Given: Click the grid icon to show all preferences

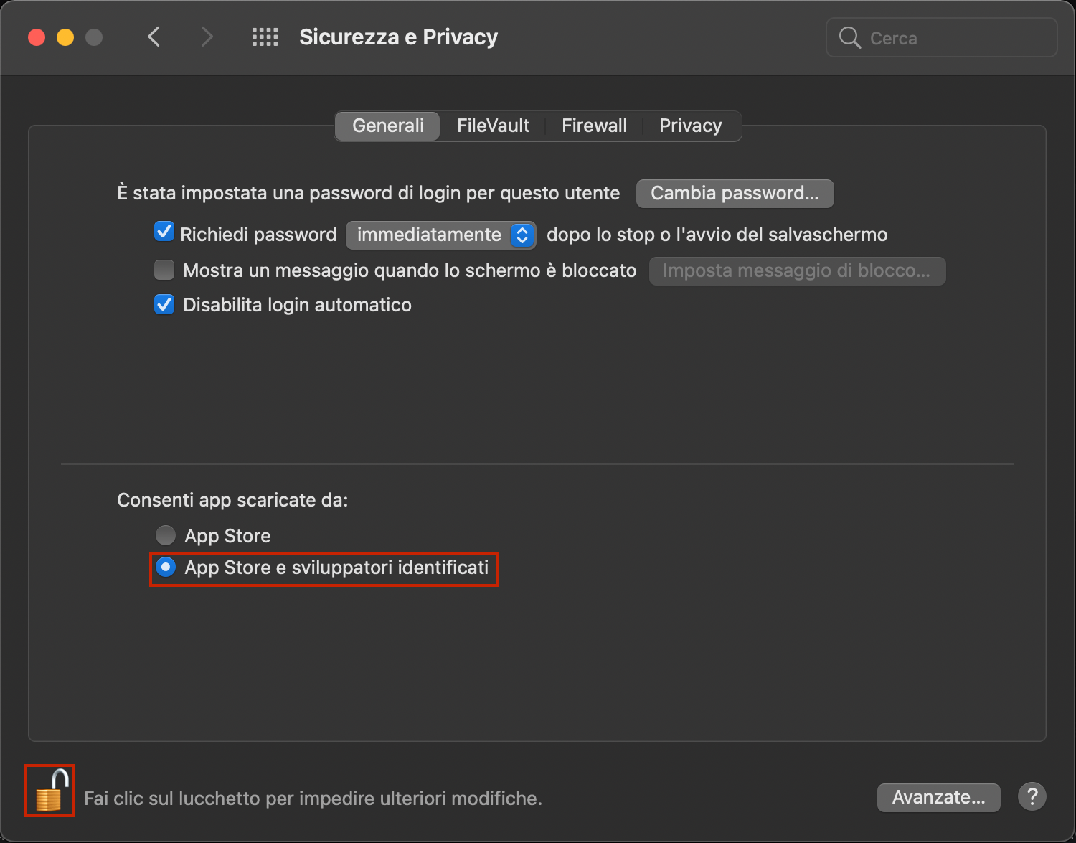Looking at the screenshot, I should pos(265,37).
